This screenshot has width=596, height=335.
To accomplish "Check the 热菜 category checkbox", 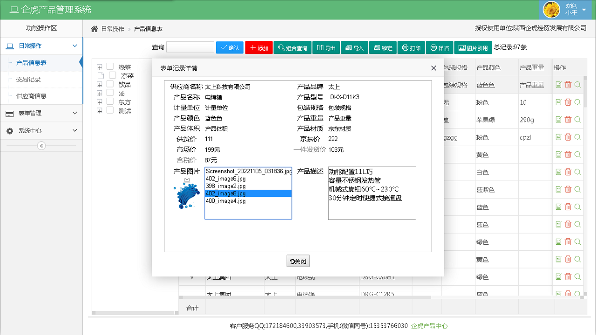I will click(x=110, y=67).
